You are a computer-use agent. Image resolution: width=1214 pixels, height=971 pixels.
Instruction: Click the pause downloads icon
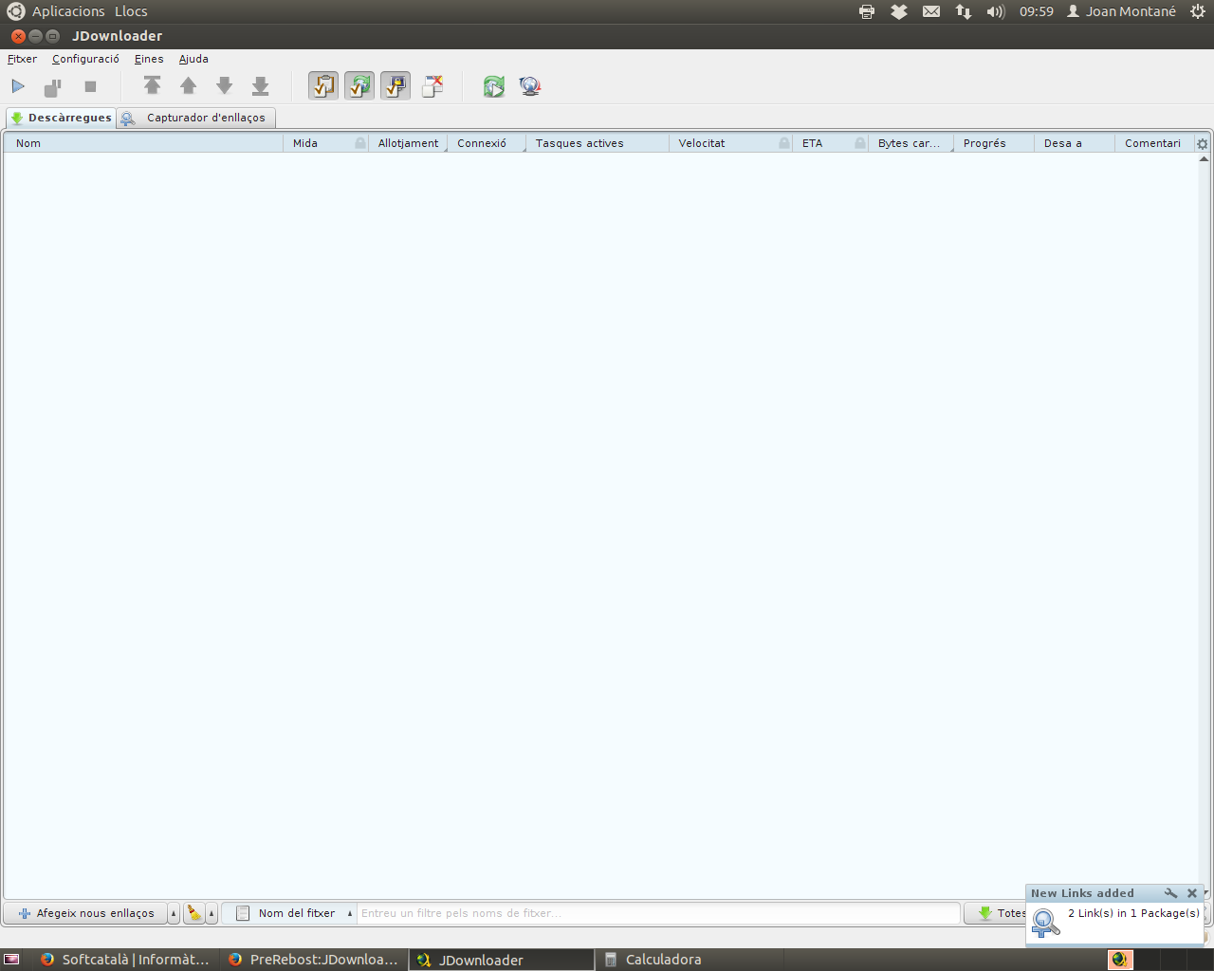53,87
